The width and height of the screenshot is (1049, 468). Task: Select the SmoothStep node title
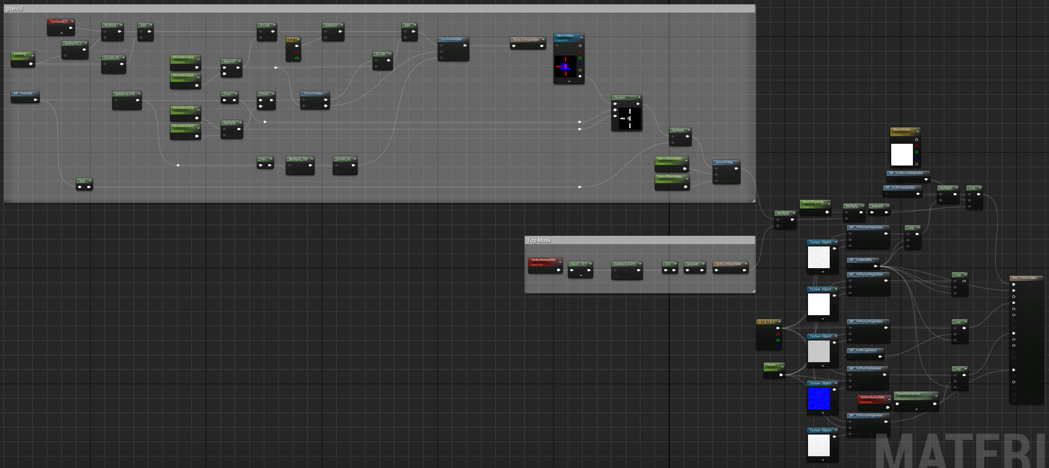click(x=724, y=162)
